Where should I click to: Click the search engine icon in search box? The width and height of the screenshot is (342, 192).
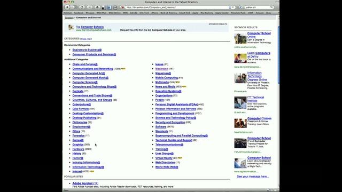pos(241,7)
